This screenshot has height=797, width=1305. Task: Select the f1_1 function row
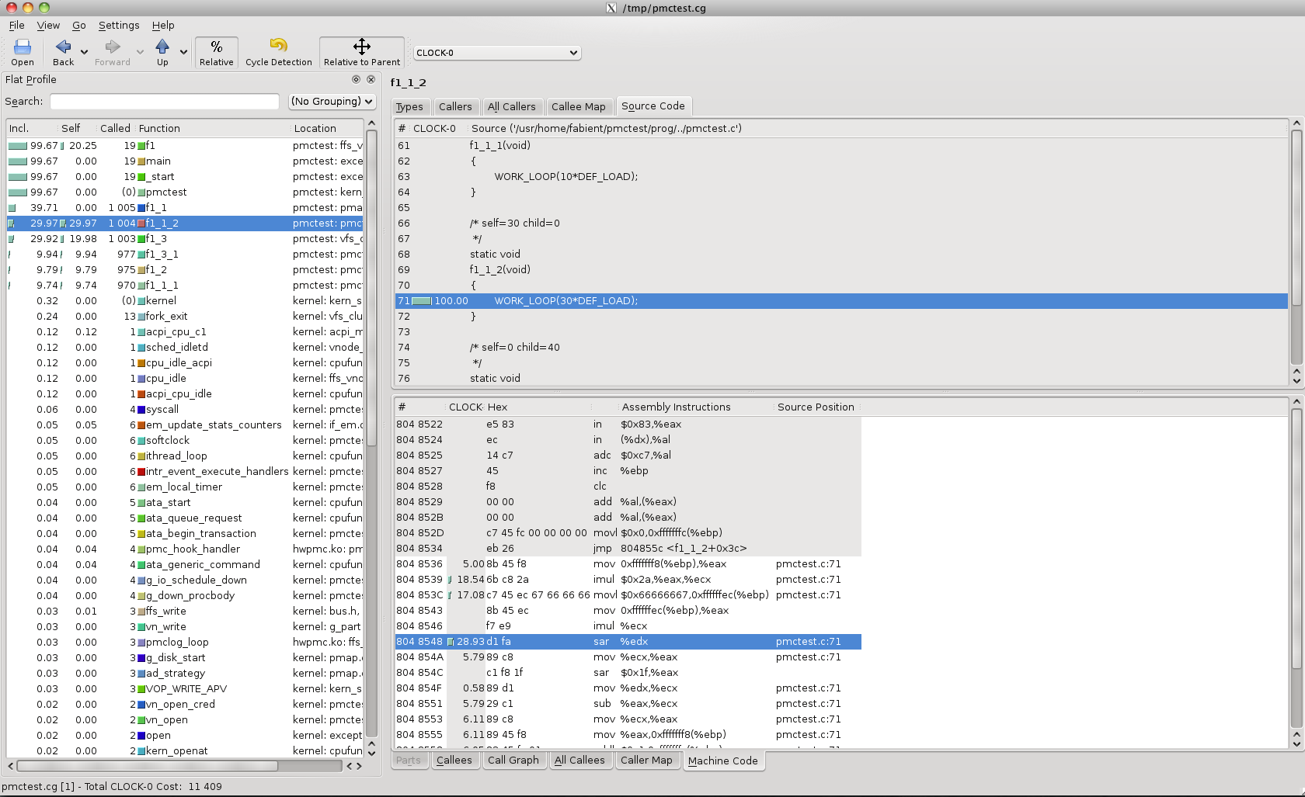tap(185, 208)
